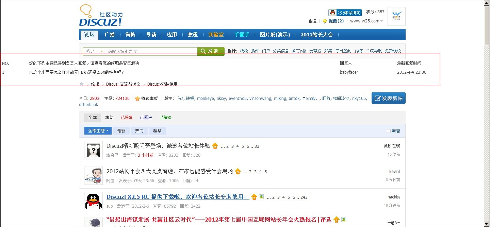Click replier name babyfacer
This screenshot has width=490, height=227.
click(x=349, y=72)
